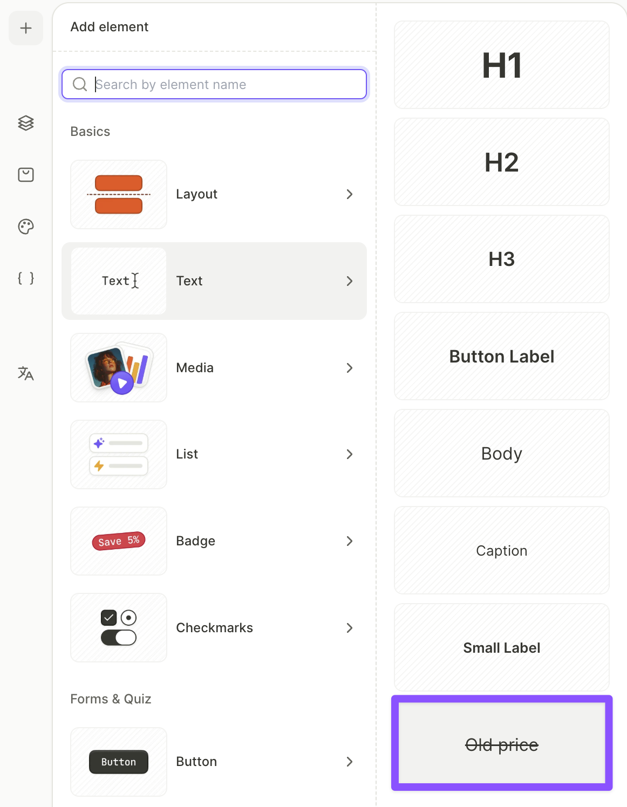The width and height of the screenshot is (627, 807).
Task: Click the dark Button thumbnail
Action: point(119,762)
